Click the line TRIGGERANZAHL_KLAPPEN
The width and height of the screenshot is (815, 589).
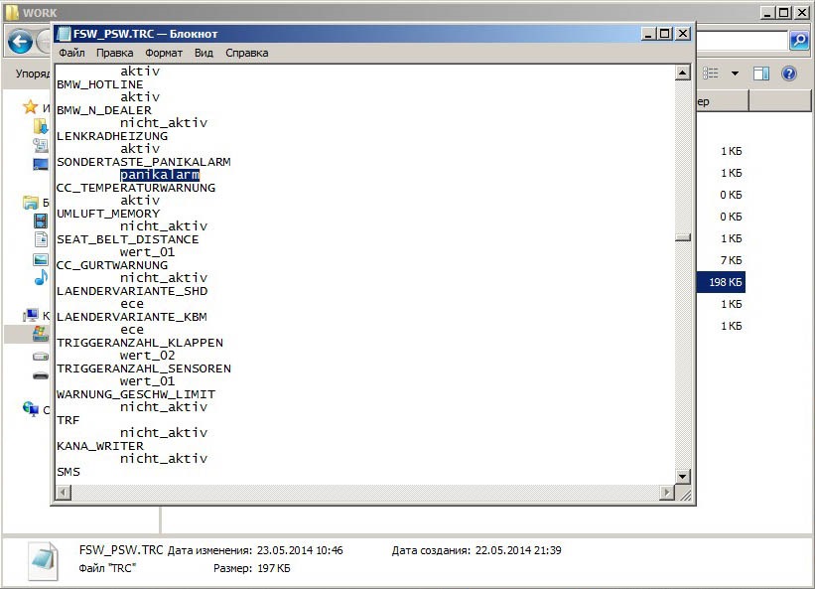140,343
